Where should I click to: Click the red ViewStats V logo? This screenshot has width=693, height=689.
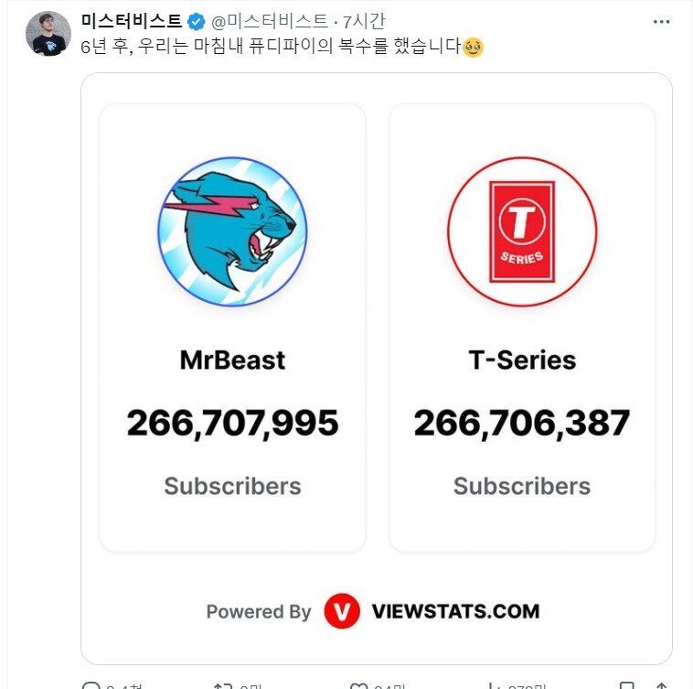(342, 611)
